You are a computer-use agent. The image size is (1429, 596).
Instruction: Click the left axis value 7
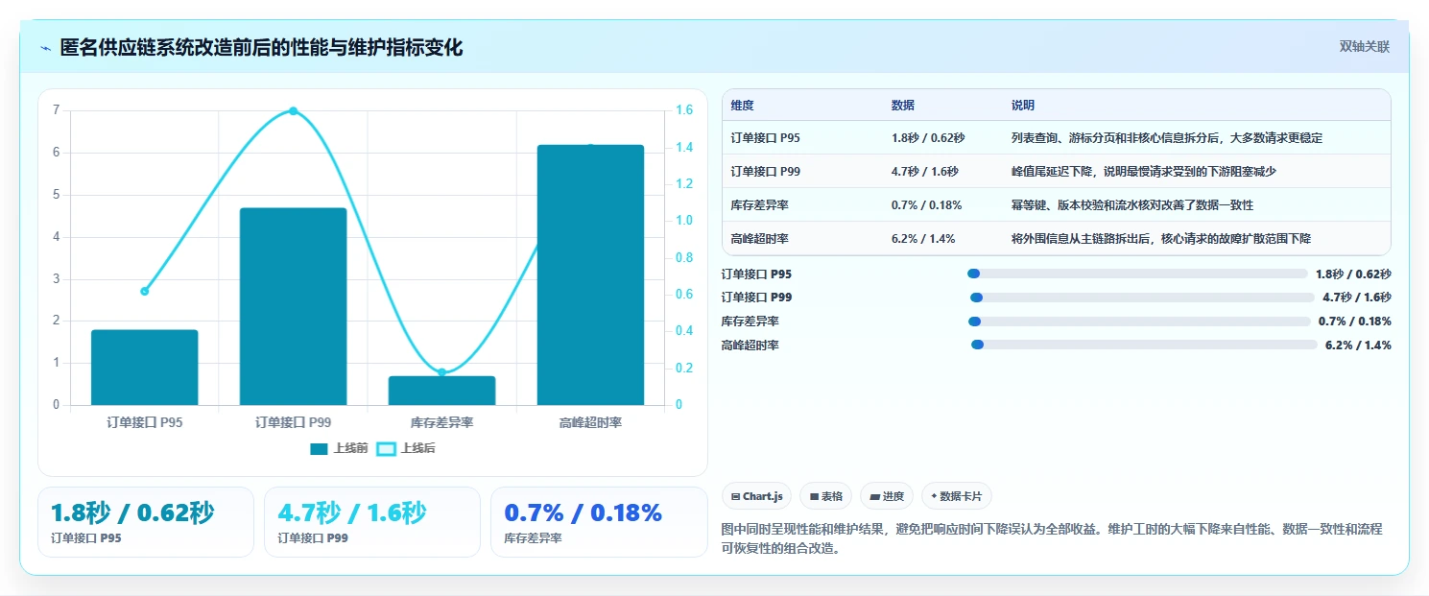coord(57,110)
